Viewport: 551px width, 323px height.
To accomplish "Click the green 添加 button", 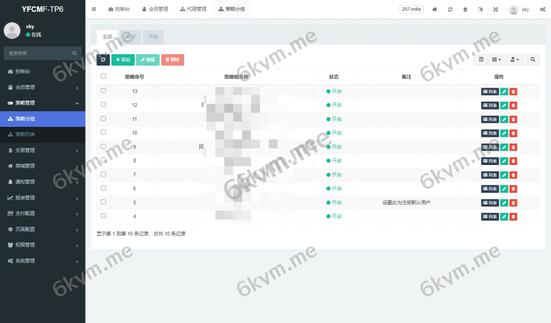I will 123,60.
